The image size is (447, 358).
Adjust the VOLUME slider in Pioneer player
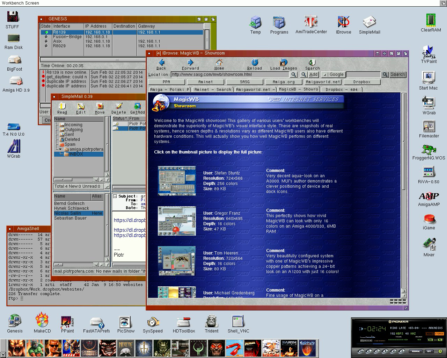tap(398, 339)
